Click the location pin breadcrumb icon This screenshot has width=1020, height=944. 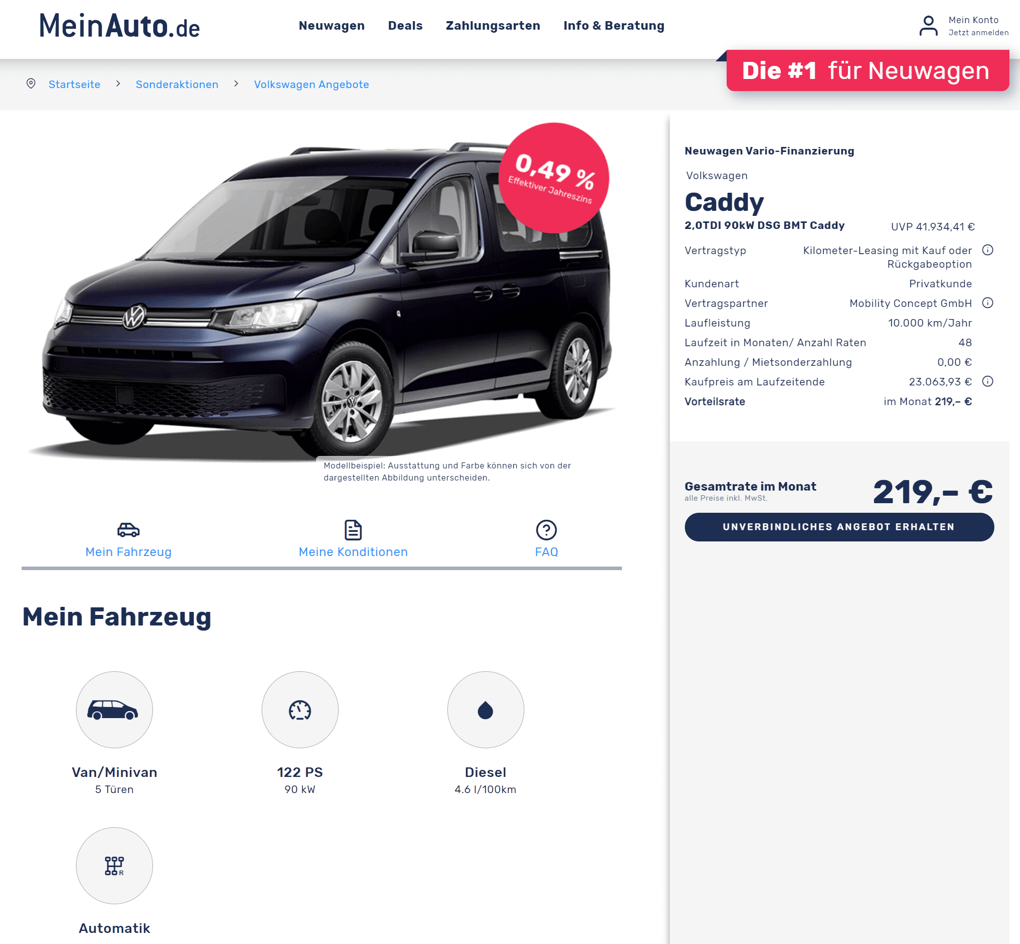click(31, 83)
